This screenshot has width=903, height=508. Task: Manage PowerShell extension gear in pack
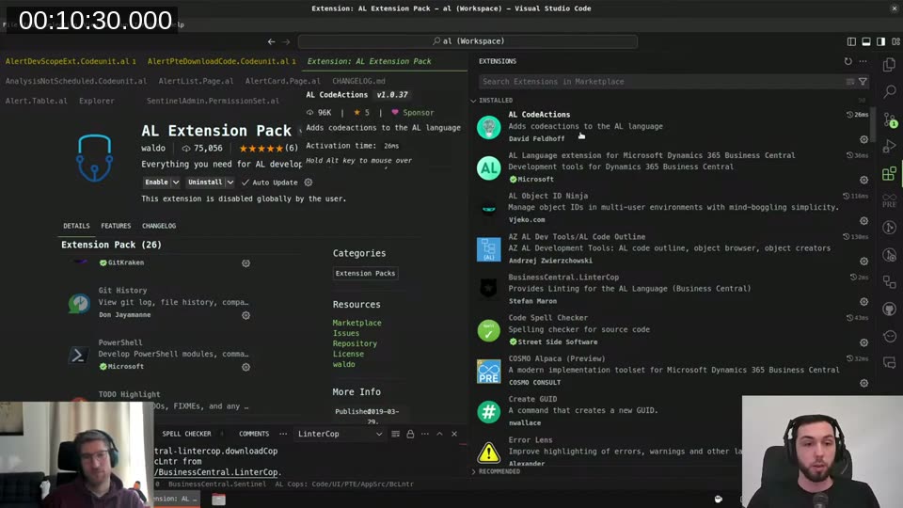tap(246, 367)
